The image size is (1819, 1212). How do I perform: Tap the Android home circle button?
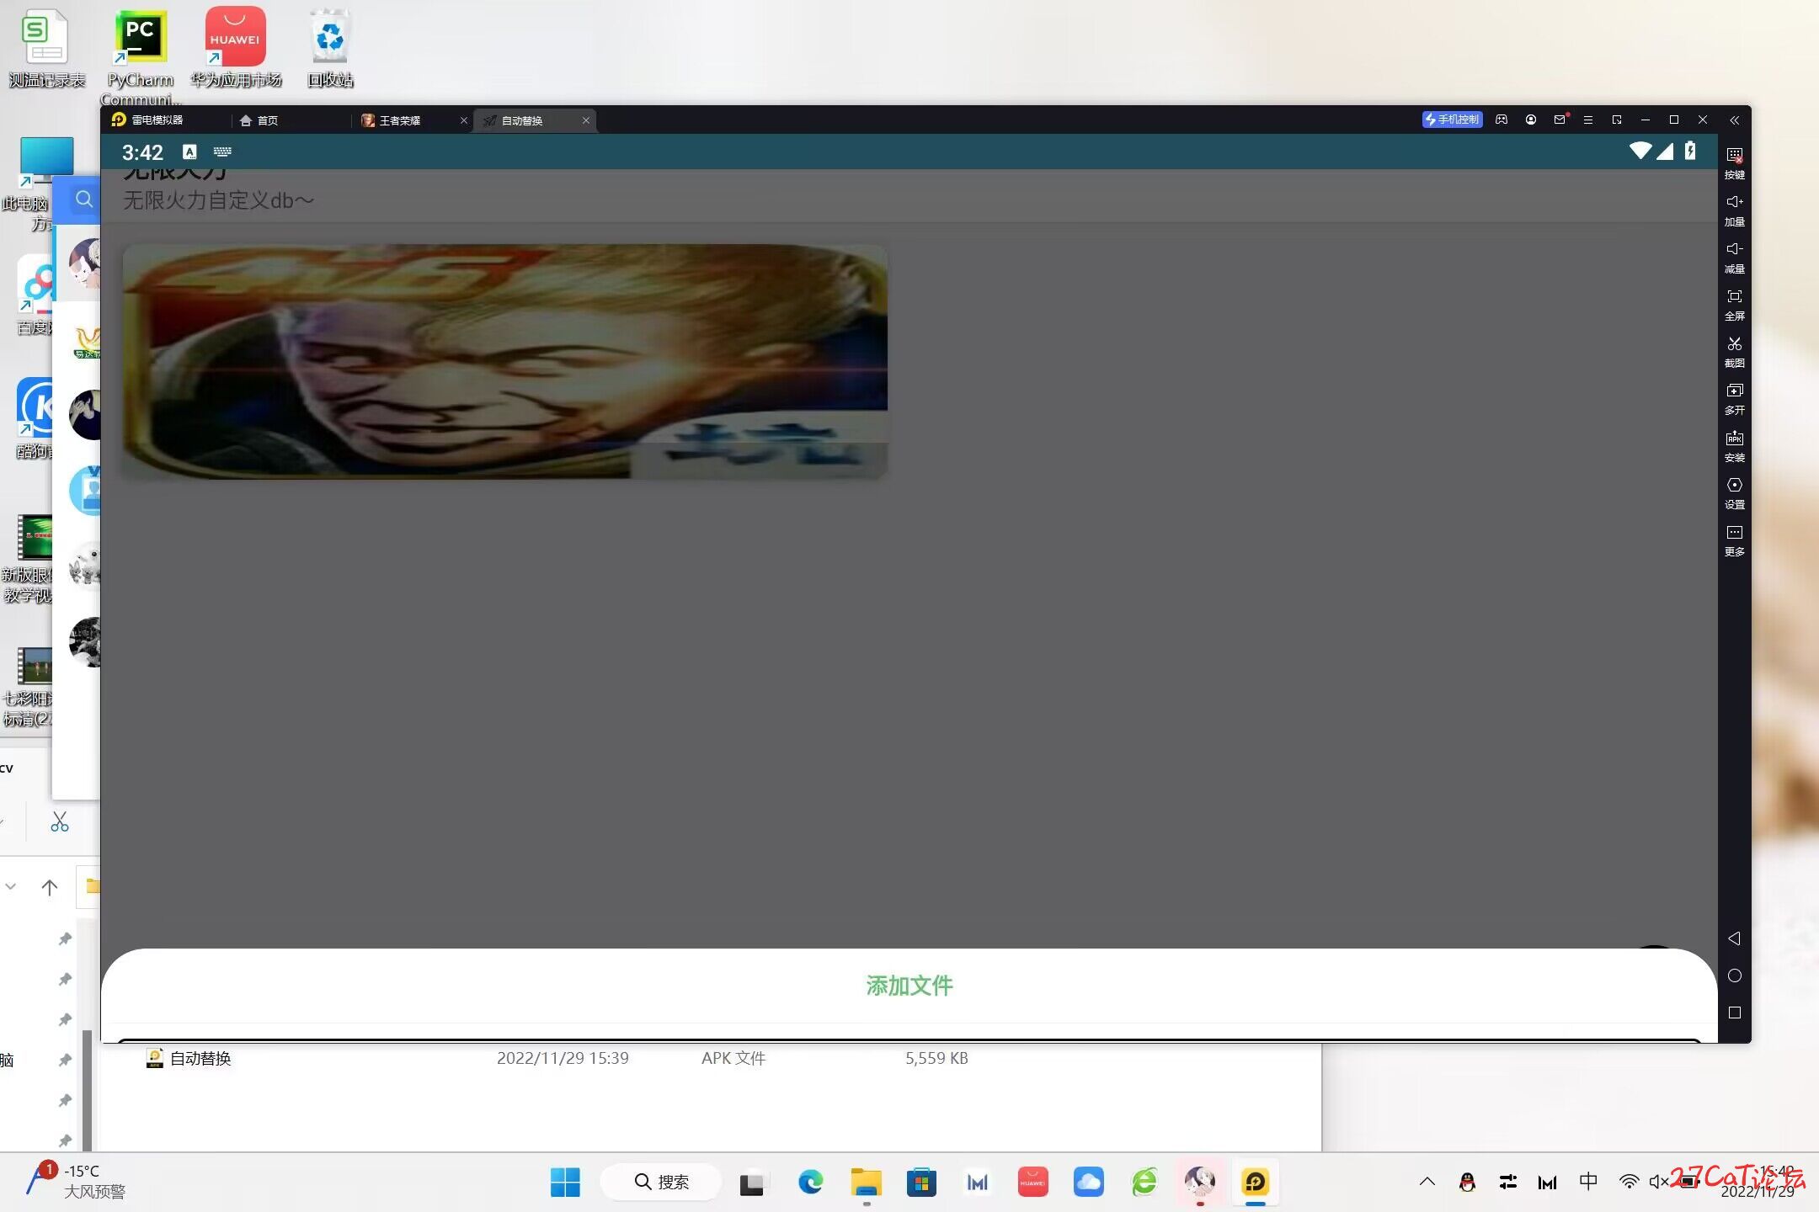pos(1734,975)
